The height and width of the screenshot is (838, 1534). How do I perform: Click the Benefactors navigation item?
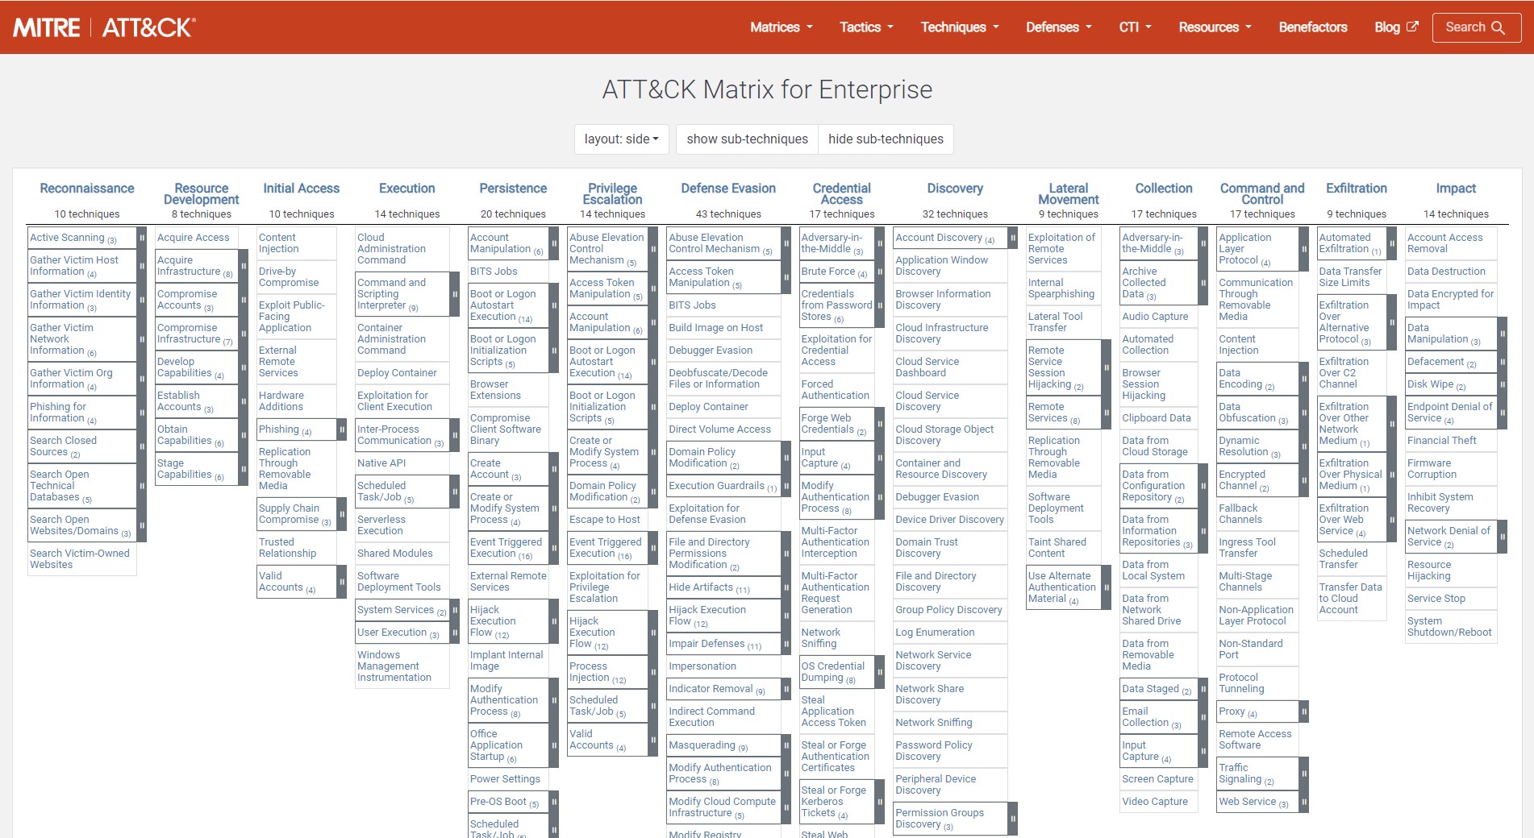click(x=1312, y=27)
